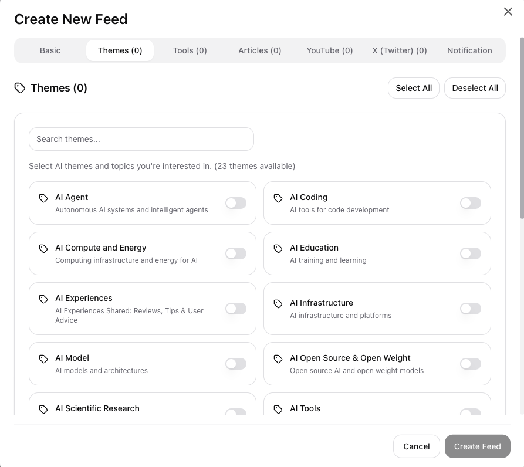The height and width of the screenshot is (467, 524).
Task: Turn on the AI Coding toggle
Action: [470, 203]
